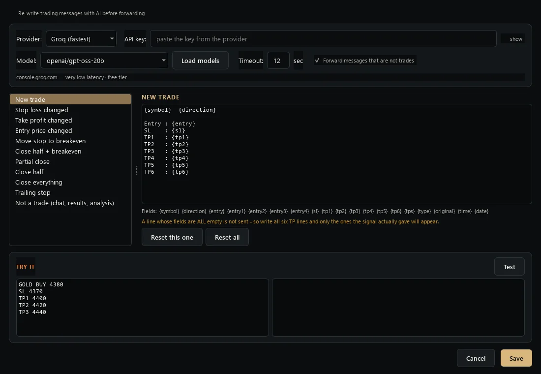Click the {time} field name

point(464,211)
